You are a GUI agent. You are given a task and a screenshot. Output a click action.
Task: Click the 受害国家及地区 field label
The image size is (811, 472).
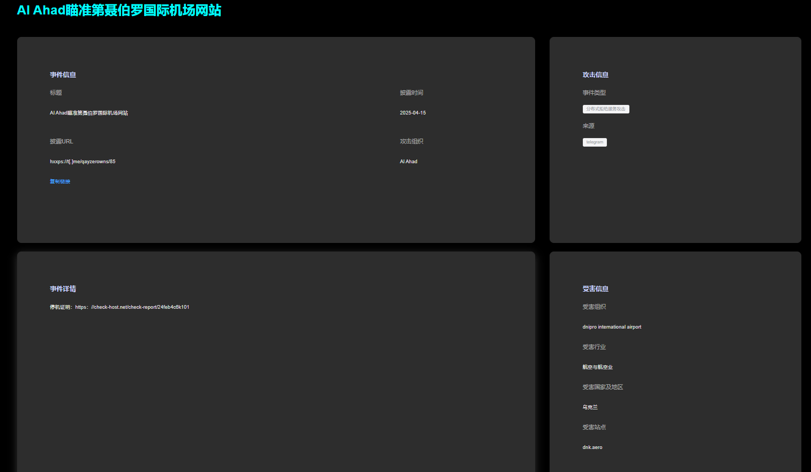click(603, 387)
